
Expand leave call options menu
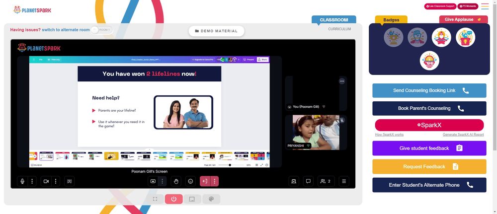coord(215,181)
